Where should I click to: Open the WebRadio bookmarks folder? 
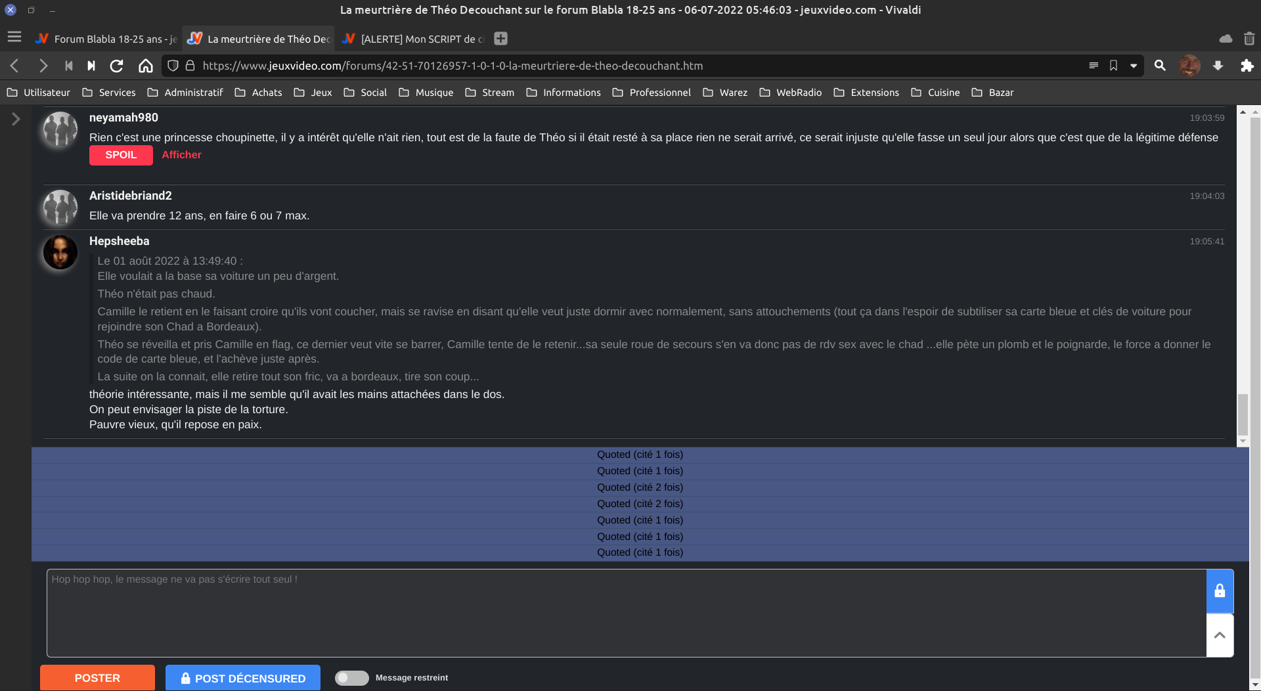click(x=791, y=93)
